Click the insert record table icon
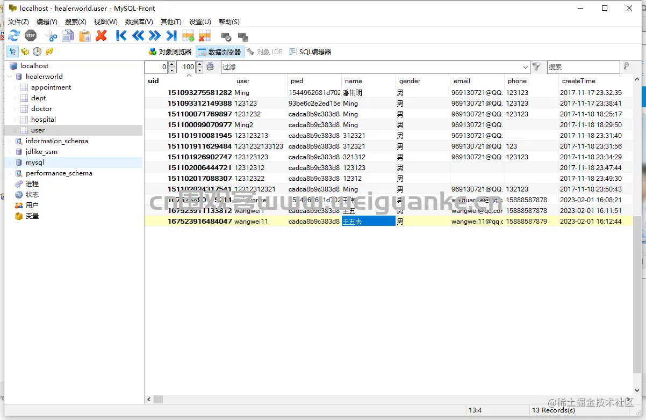This screenshot has width=646, height=420. [188, 36]
